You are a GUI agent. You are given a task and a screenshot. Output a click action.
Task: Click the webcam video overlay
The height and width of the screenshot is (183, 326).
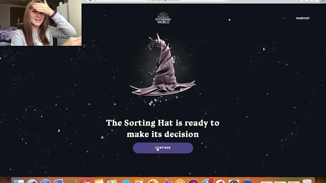(41, 23)
